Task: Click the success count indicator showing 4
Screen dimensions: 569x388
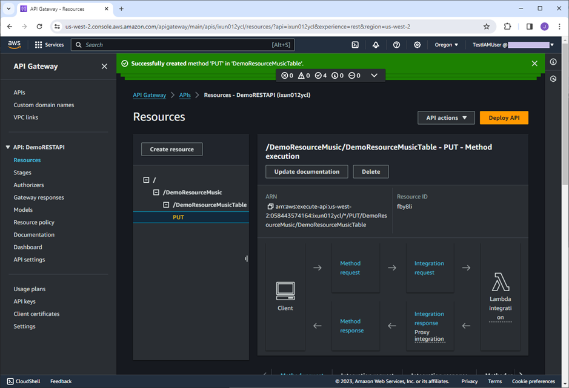Action: (321, 76)
